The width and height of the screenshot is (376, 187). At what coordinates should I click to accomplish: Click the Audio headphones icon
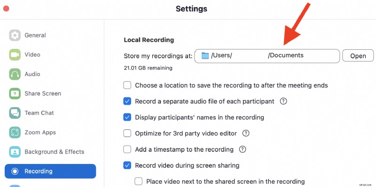click(x=15, y=74)
